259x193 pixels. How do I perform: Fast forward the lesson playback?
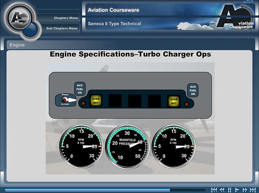click(x=245, y=190)
